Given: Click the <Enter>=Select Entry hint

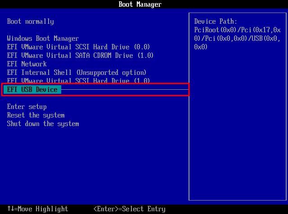Looking at the screenshot, I should (x=130, y=209).
